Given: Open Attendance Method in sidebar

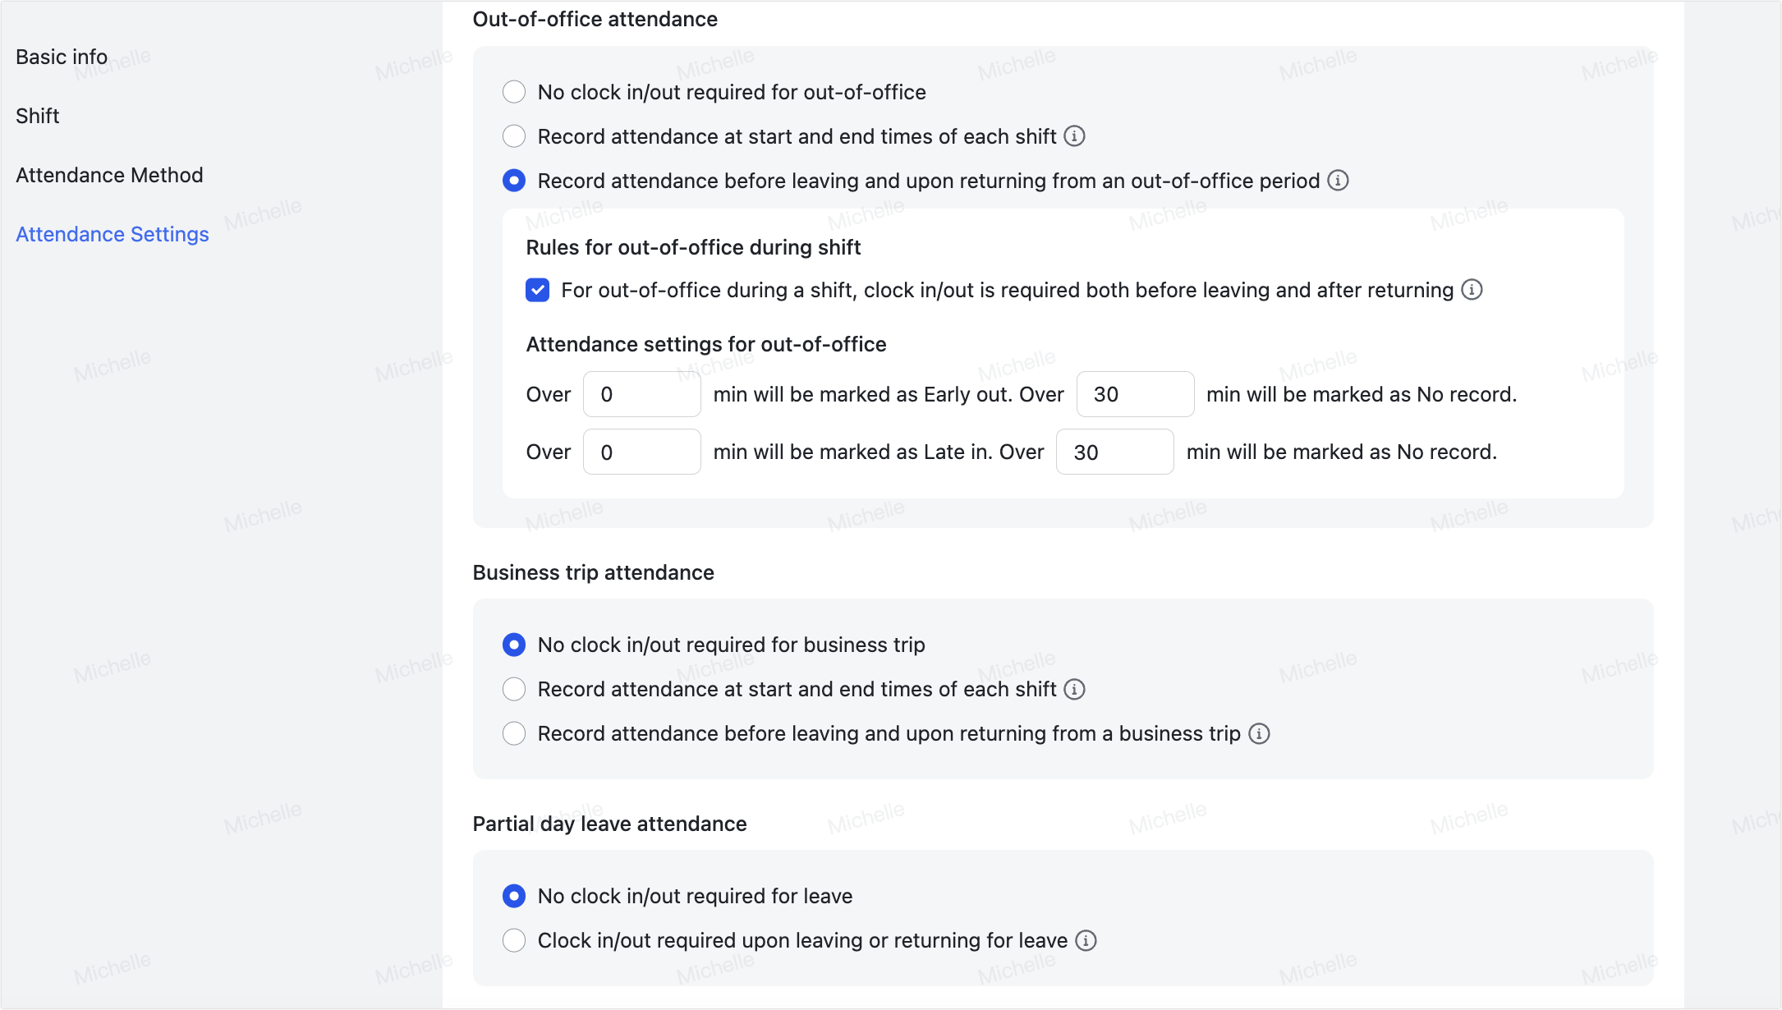Looking at the screenshot, I should (x=109, y=175).
